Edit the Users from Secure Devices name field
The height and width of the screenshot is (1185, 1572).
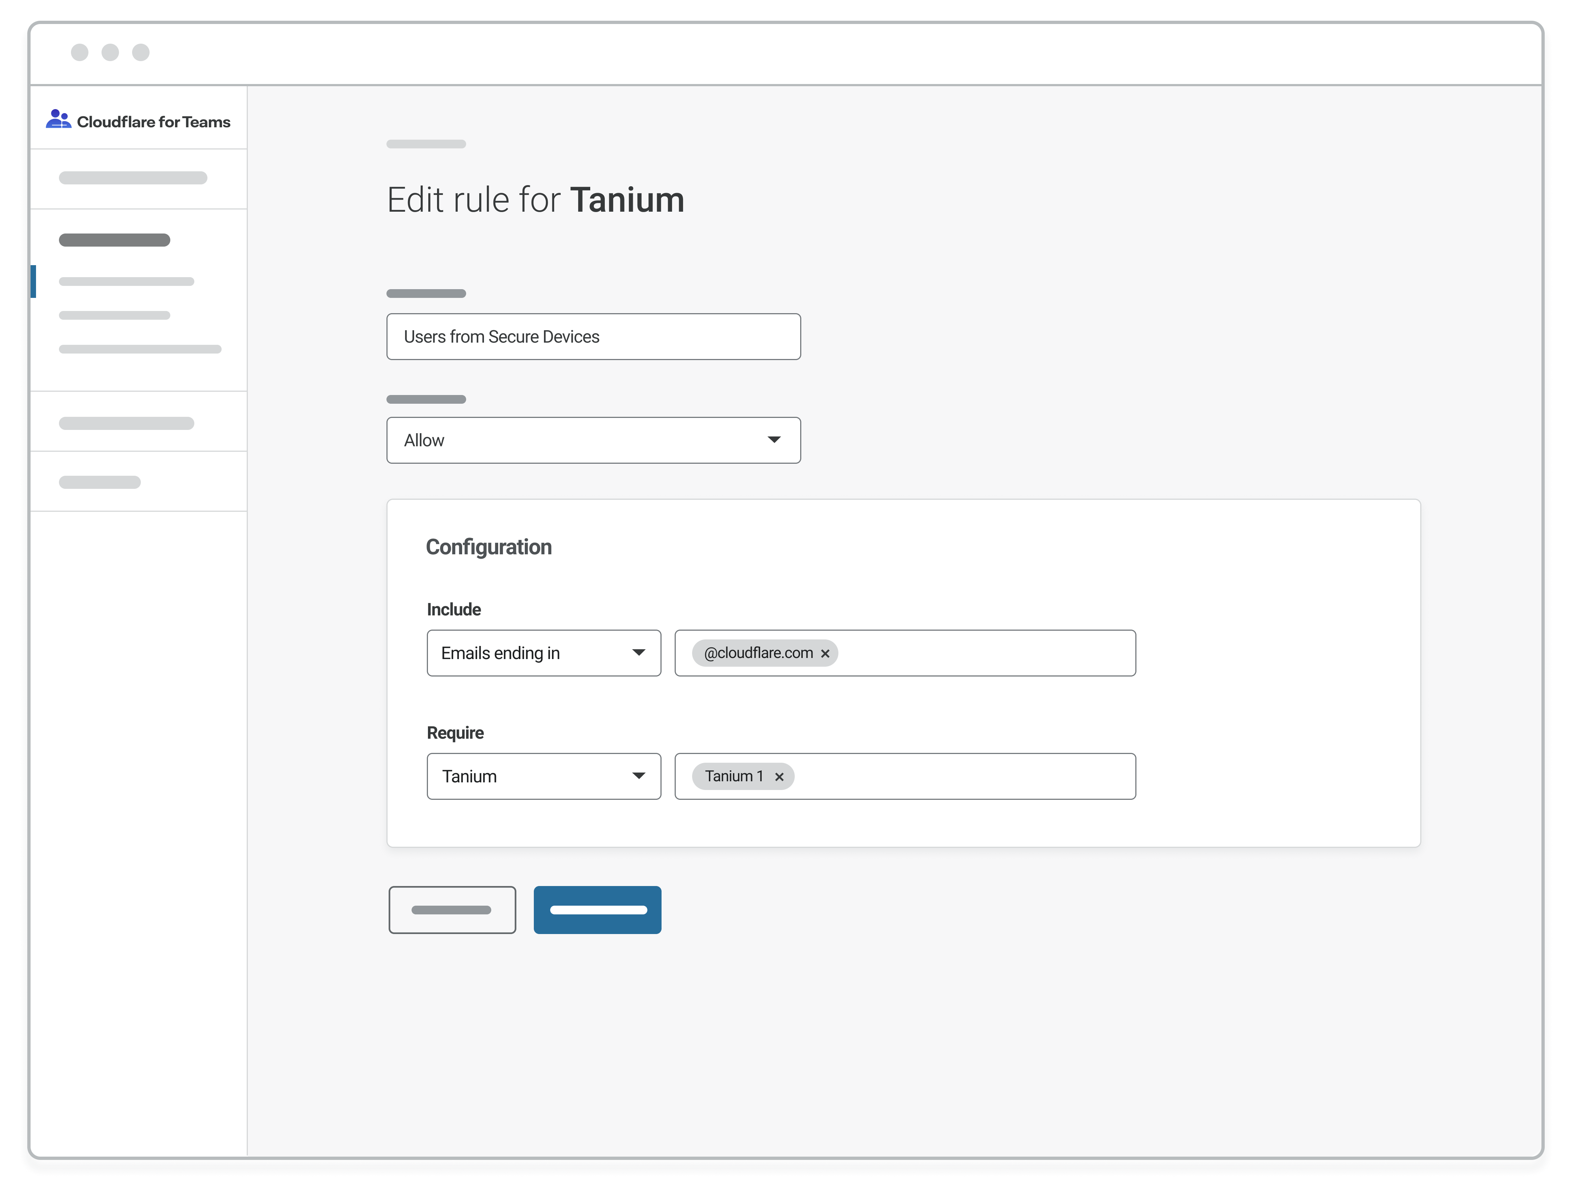coord(594,337)
